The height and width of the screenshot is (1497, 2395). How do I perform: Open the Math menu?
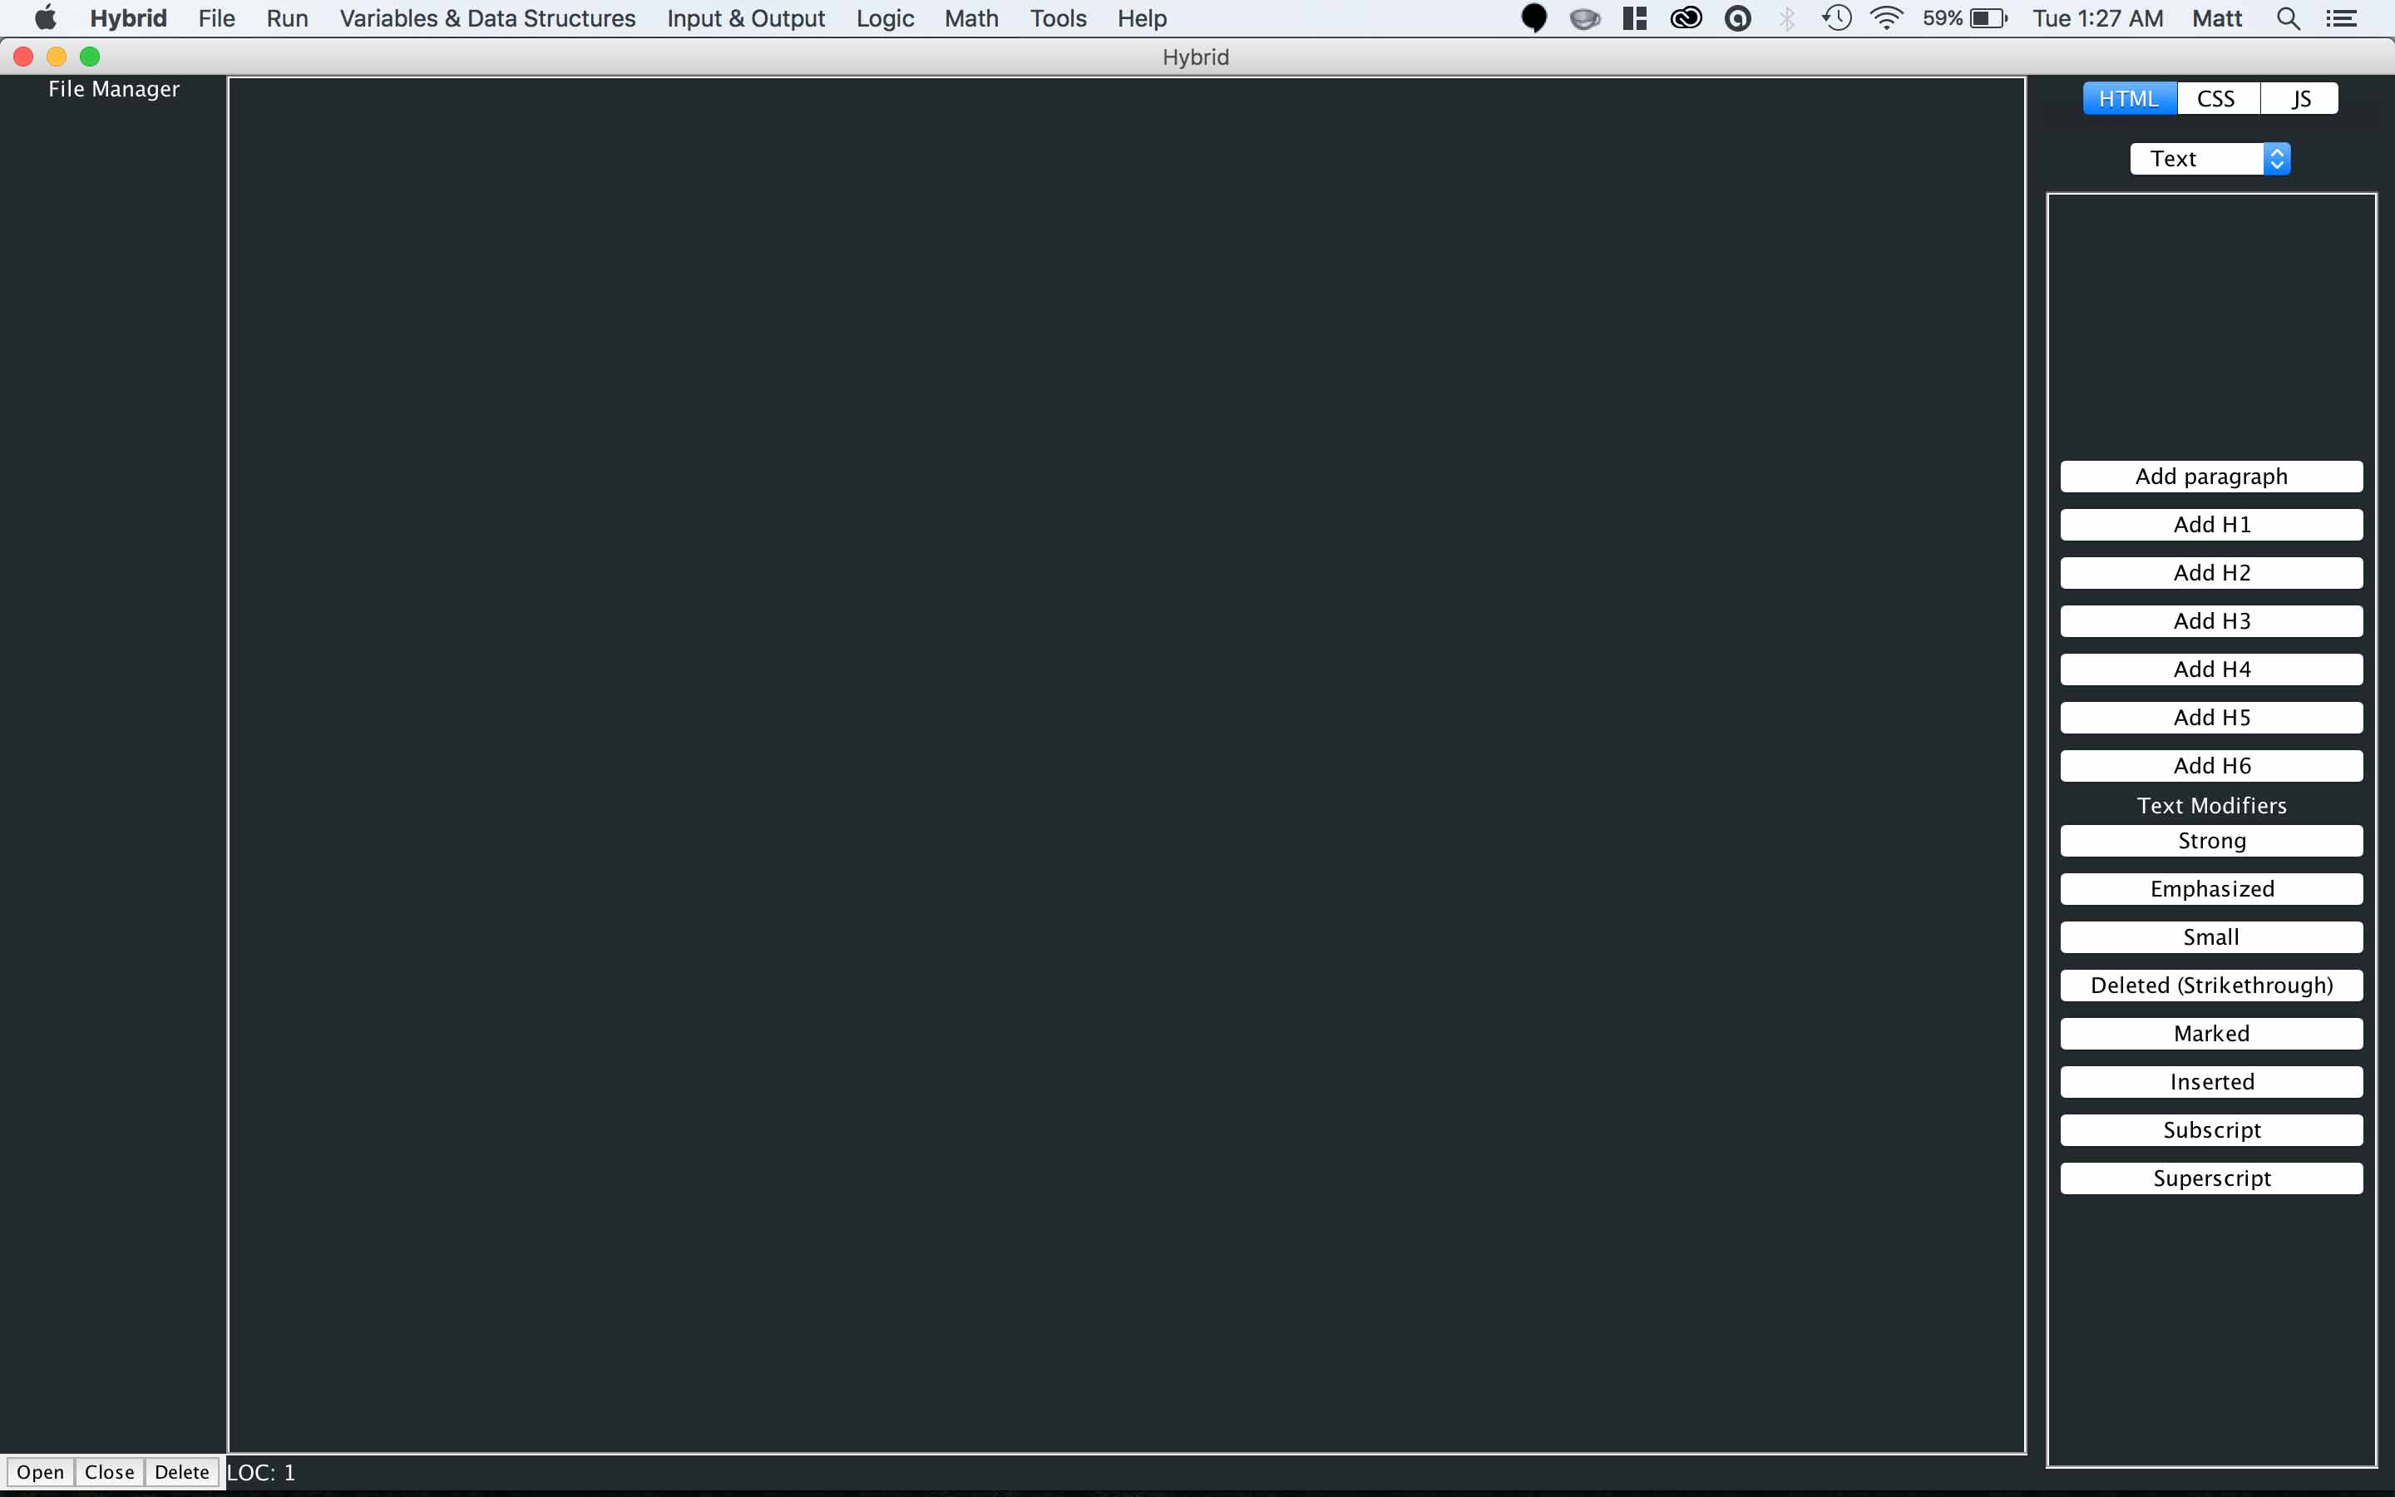pos(970,17)
